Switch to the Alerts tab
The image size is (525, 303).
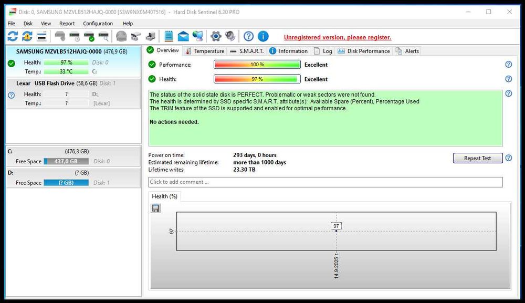click(407, 51)
